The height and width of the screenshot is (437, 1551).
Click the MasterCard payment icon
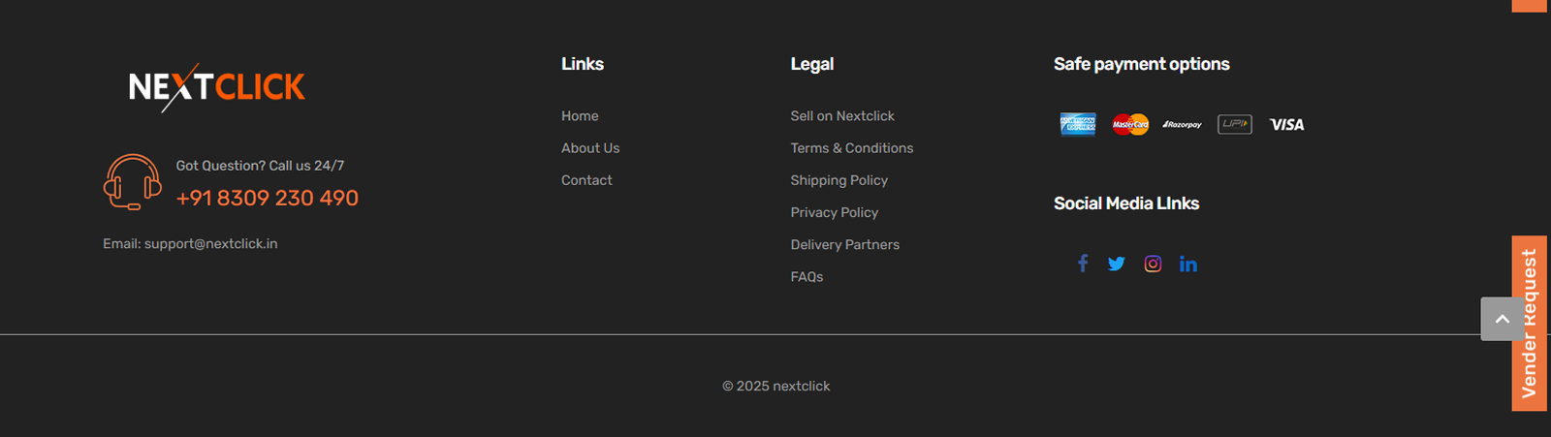(x=1130, y=124)
